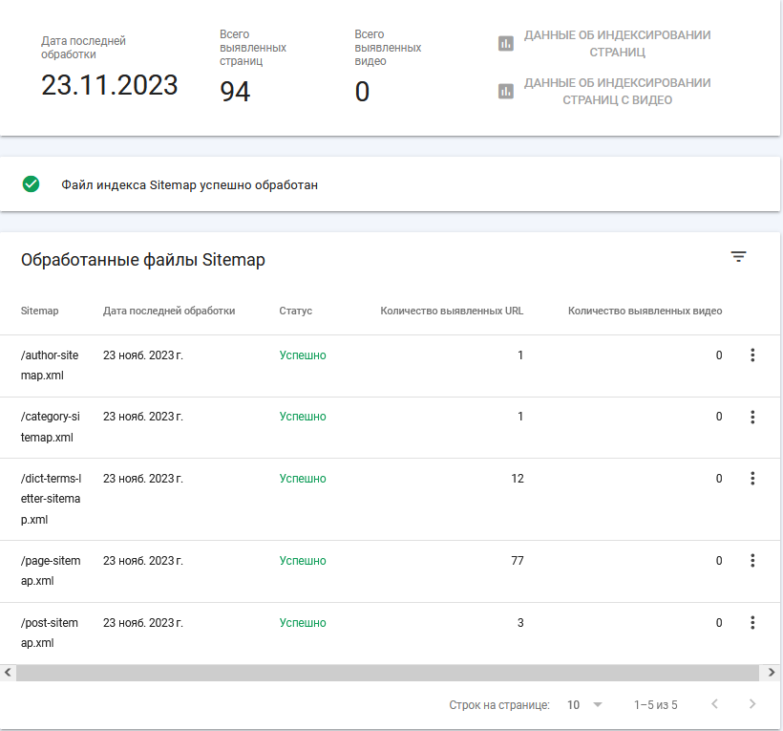Select the /dict-terms-letter-sitemap.xml row

pyautogui.click(x=390, y=499)
